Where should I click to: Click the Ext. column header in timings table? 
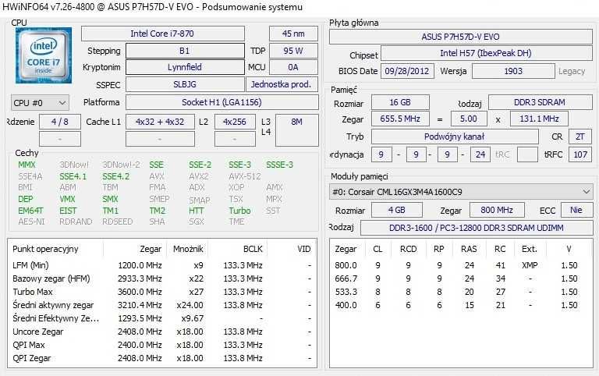click(x=530, y=249)
